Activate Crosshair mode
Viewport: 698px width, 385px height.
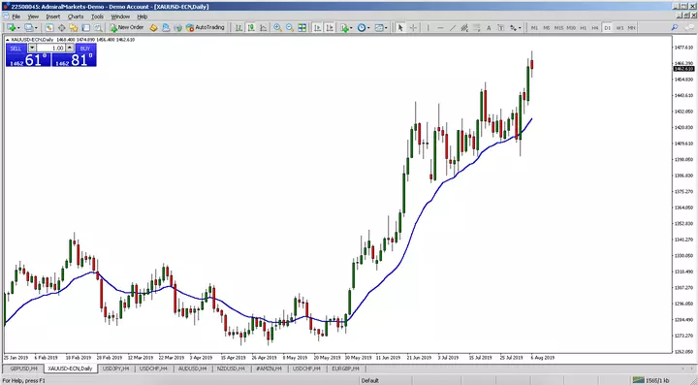click(413, 27)
